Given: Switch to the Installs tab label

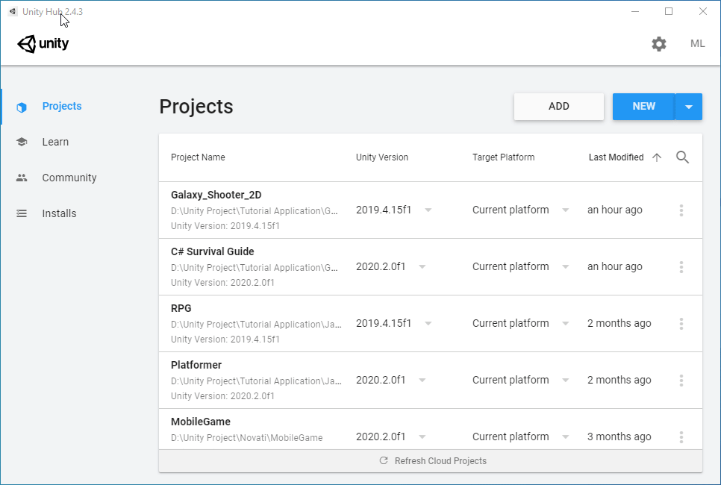Looking at the screenshot, I should (x=59, y=213).
